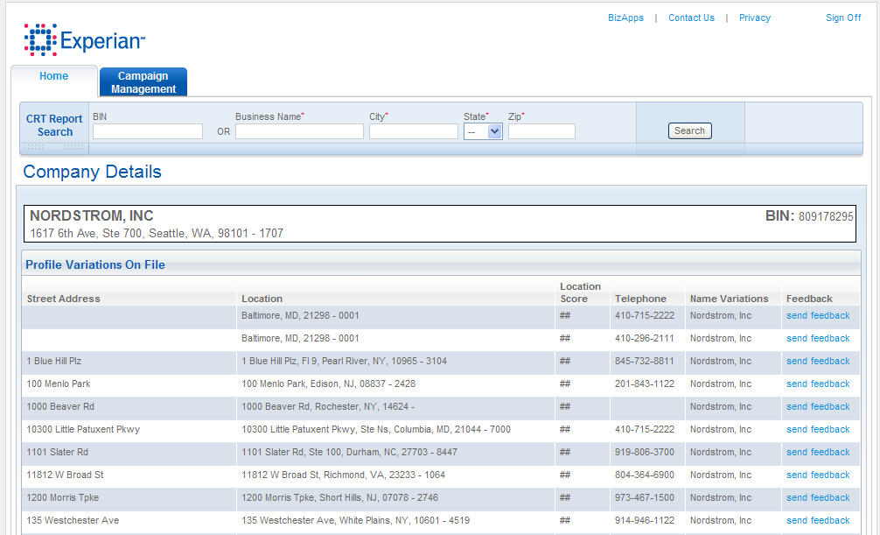
Task: Click the Experian logo
Action: [x=85, y=40]
